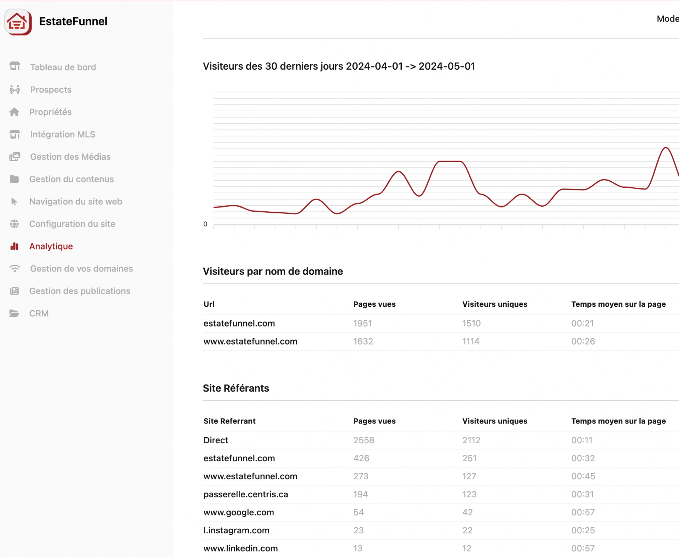Click the CRM open folder icon
This screenshot has width=679, height=557.
[x=14, y=313]
